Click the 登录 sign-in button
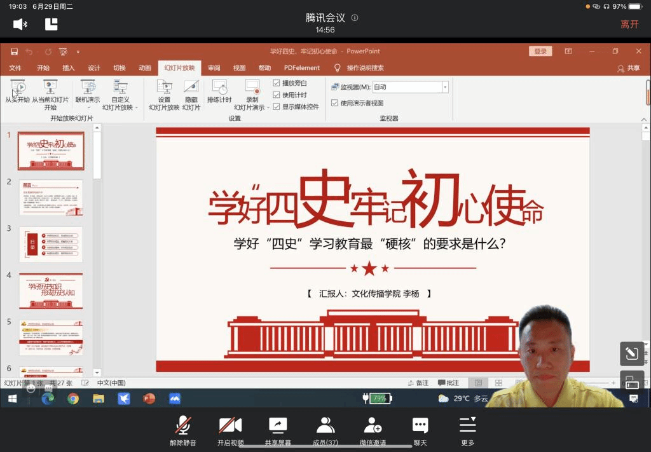The width and height of the screenshot is (651, 452). [x=540, y=51]
